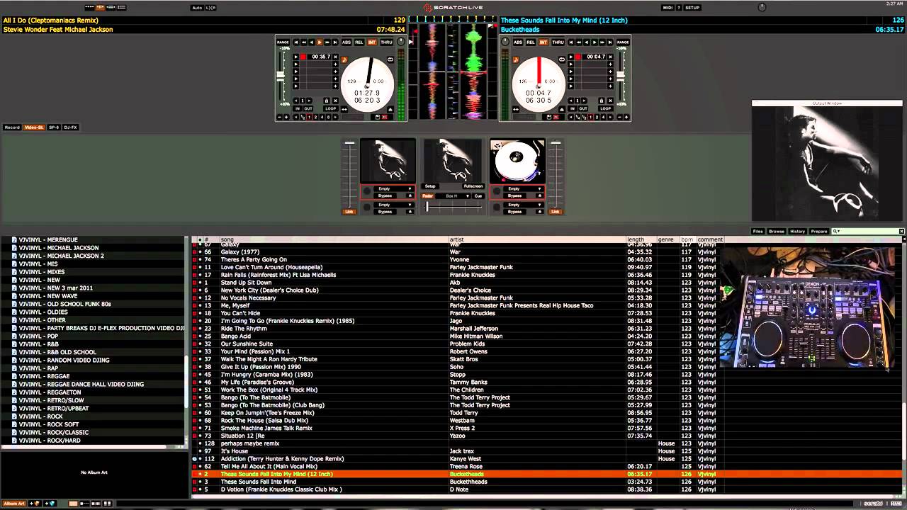Click the left video deck thumbnail
The image size is (907, 510).
click(x=388, y=161)
